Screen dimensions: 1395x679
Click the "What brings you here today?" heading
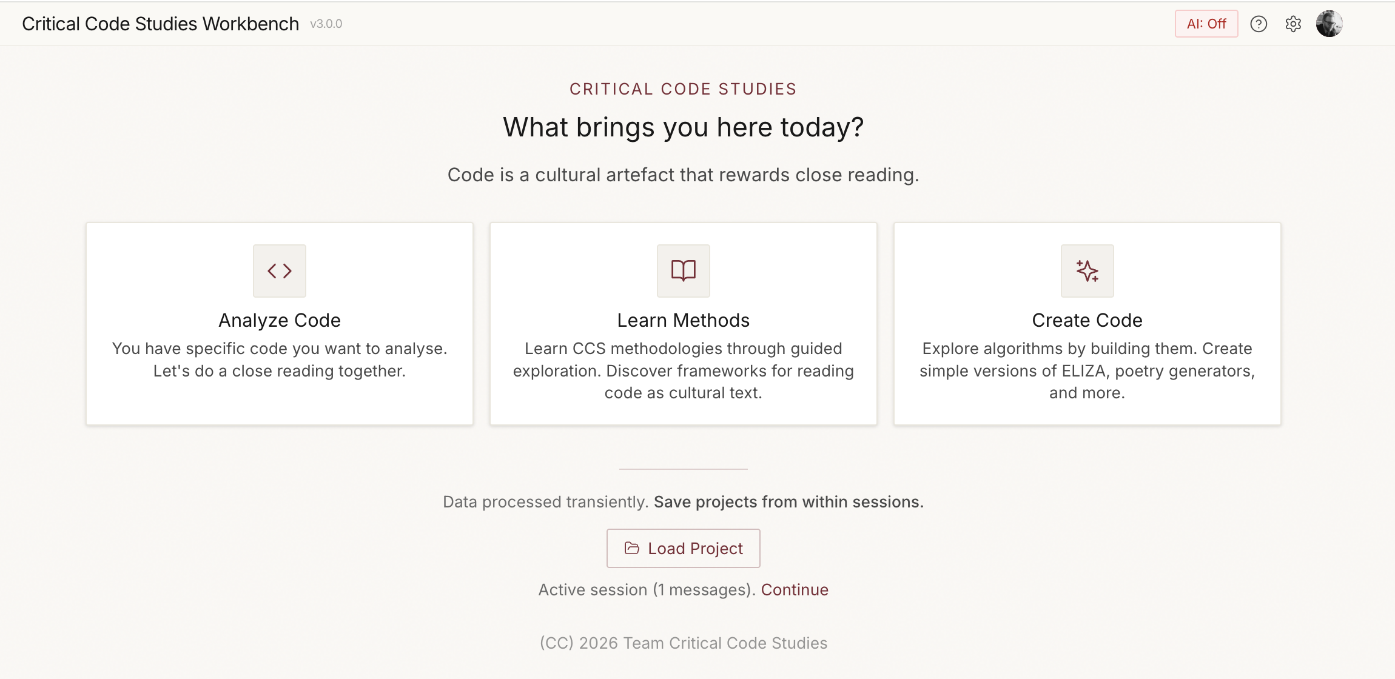coord(684,127)
